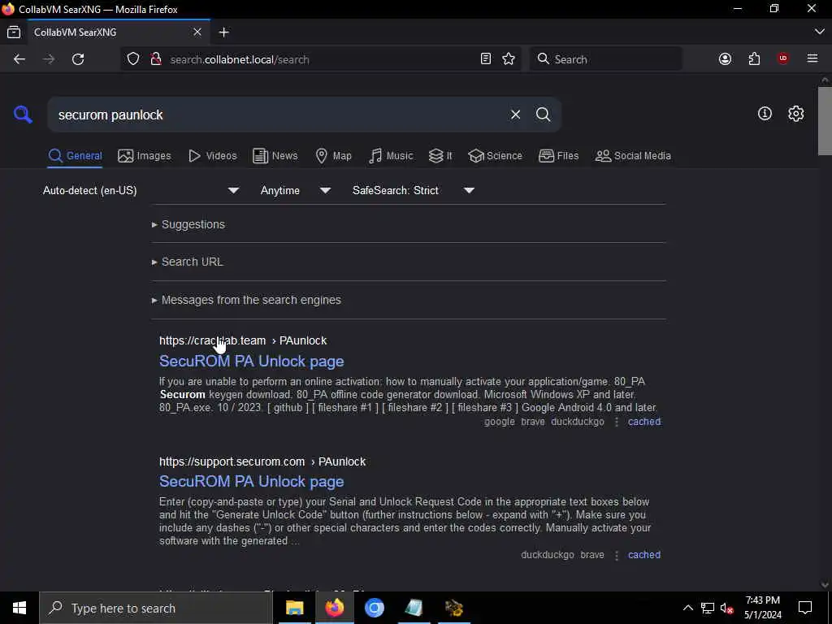The image size is (832, 624).
Task: Open the Anytime time range dropdown
Action: (295, 190)
